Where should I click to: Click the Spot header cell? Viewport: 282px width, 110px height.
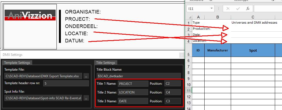(x=253, y=50)
